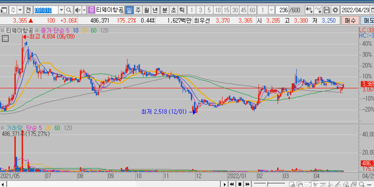Click the trend line drawing icon
The image size is (374, 187).
coord(323,184)
